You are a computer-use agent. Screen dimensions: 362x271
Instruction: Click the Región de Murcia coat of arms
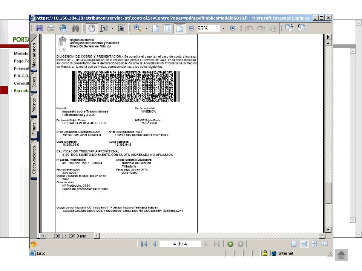tap(62, 44)
